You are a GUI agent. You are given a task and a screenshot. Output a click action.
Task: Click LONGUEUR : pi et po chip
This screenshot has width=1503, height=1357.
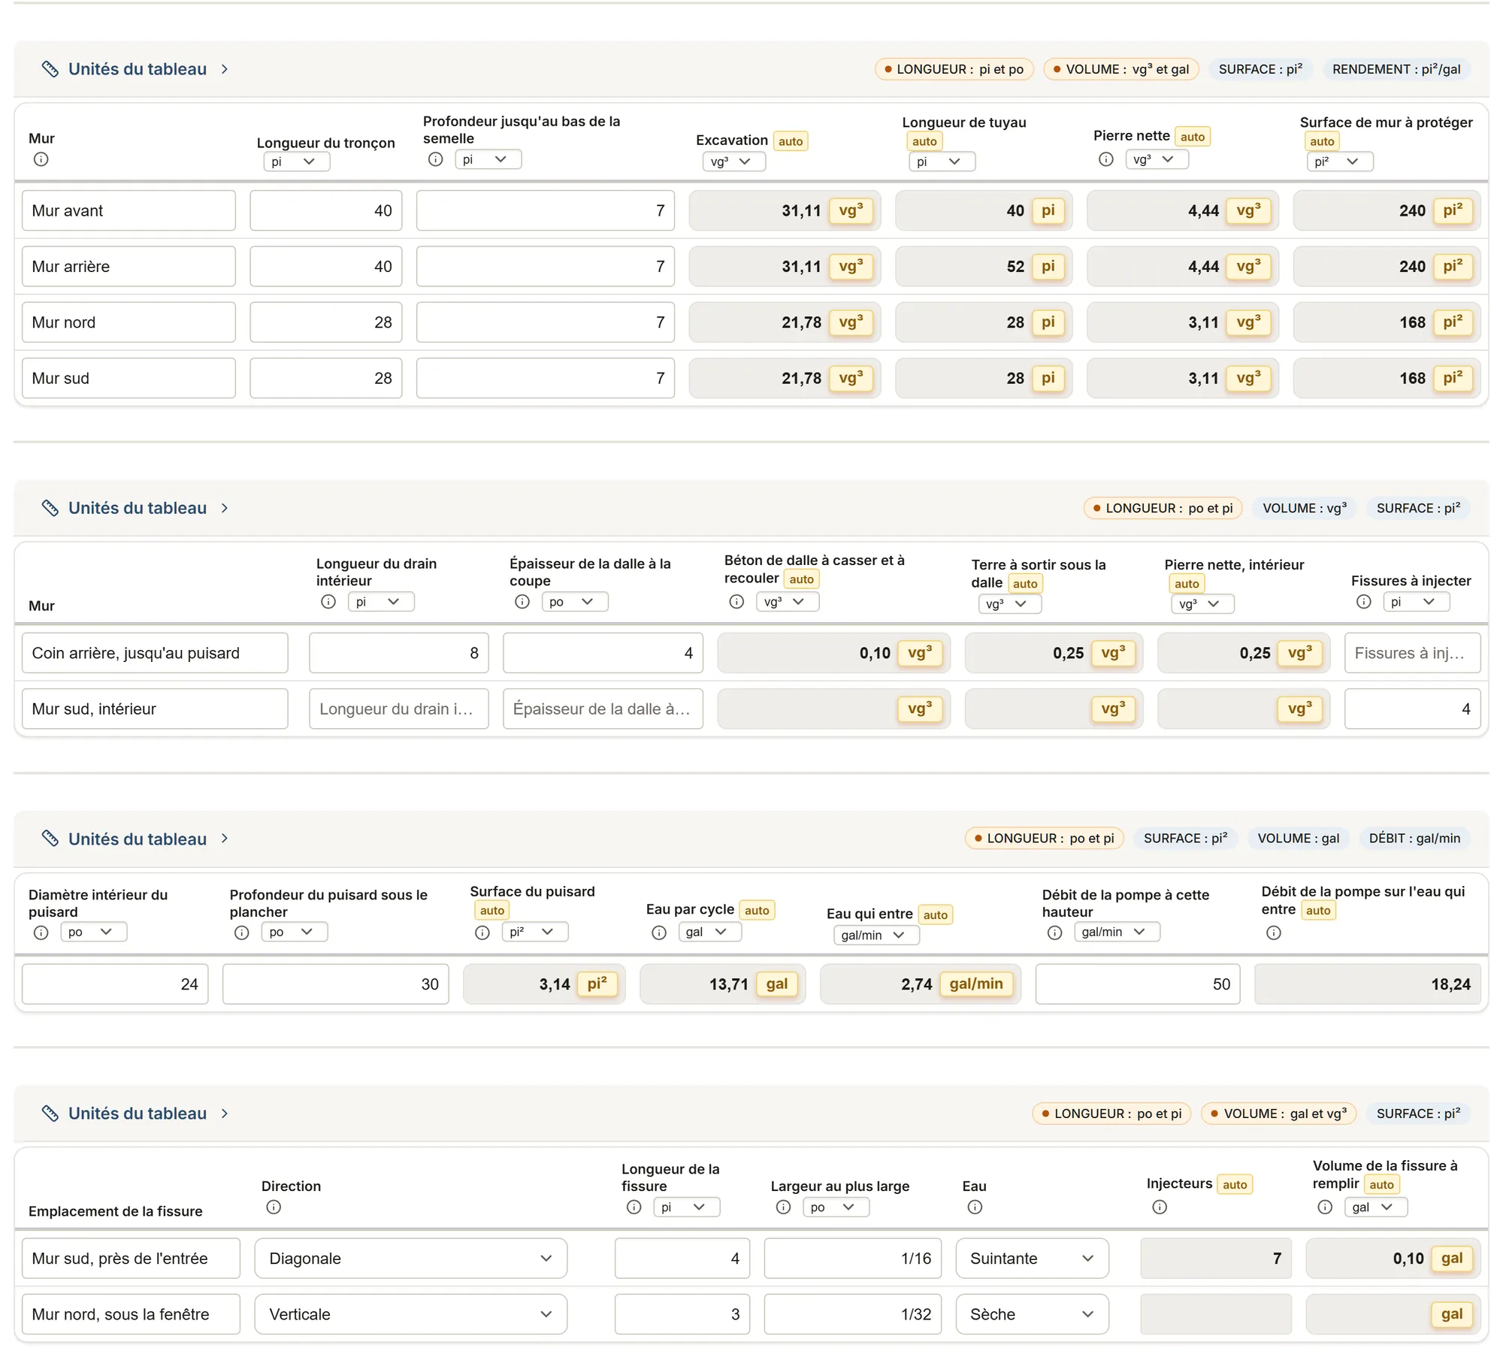click(954, 69)
